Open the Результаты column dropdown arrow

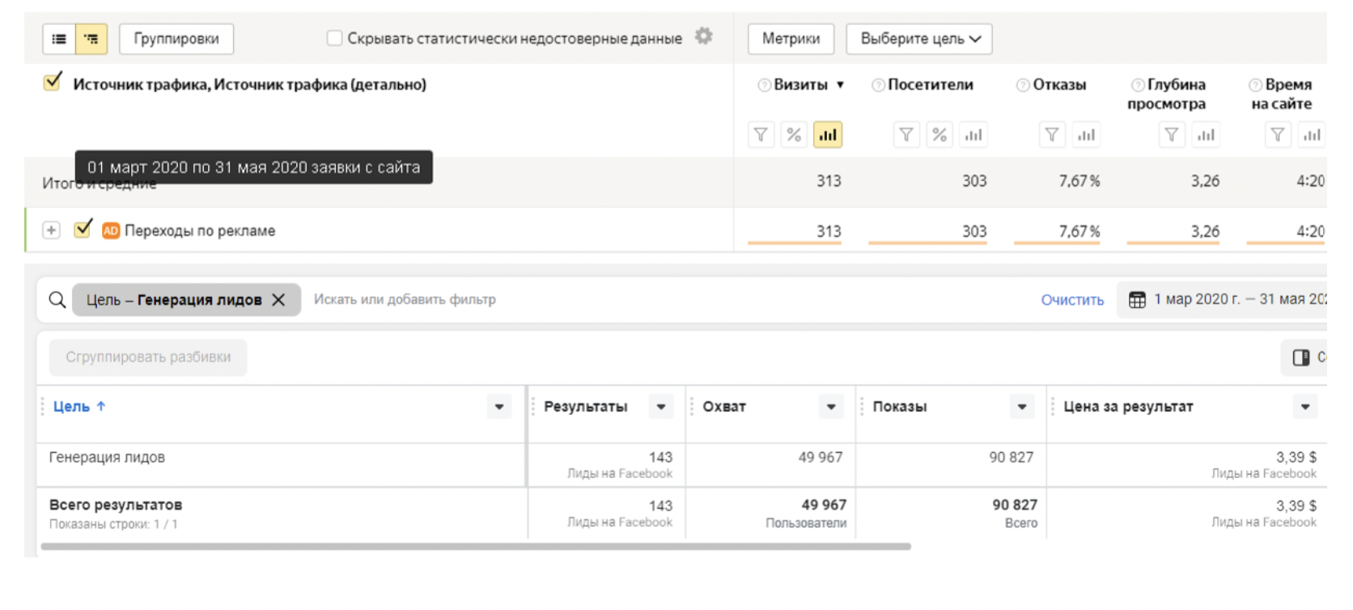(661, 407)
